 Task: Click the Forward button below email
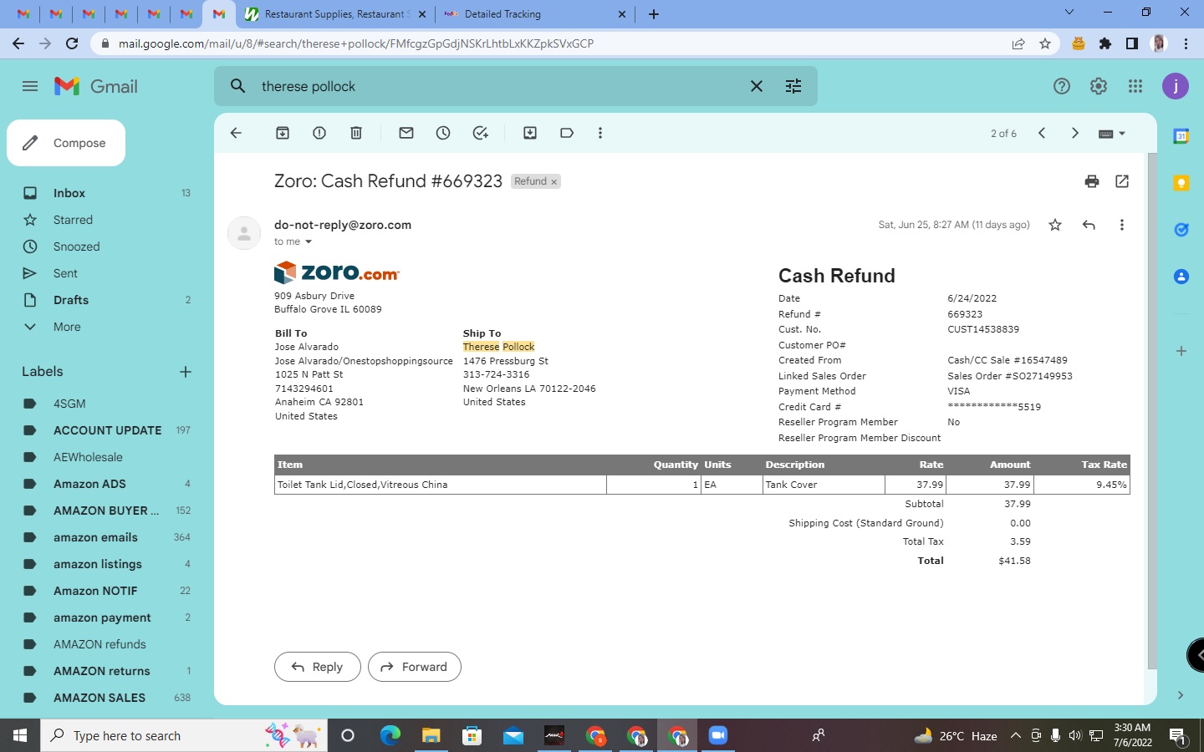[x=414, y=667]
